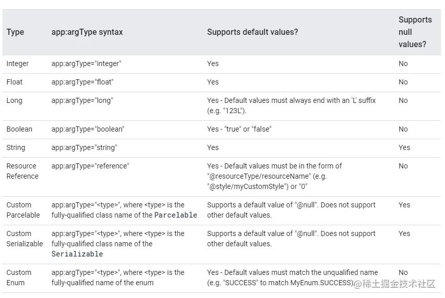Click the monospace "Serializable" class name
The image size is (445, 298).
point(77,254)
